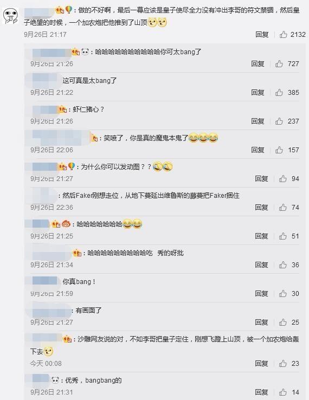Image resolution: width=309 pixels, height=400 pixels.
Task: Click thumbs-up next to 14 likes
Action: pos(283,392)
